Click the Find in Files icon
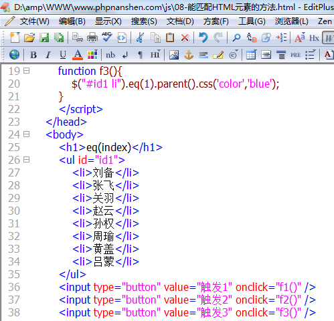The height and width of the screenshot is (321, 334). (266, 37)
